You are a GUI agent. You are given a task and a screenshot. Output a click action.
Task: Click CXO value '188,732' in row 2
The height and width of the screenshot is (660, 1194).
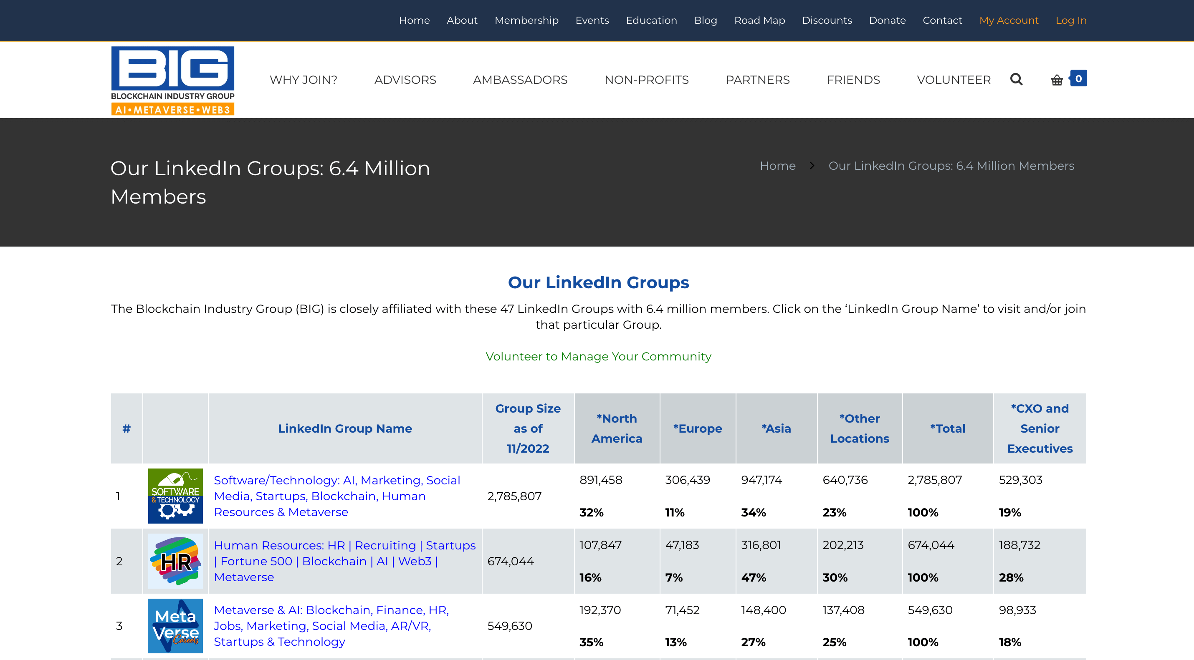pos(1019,545)
